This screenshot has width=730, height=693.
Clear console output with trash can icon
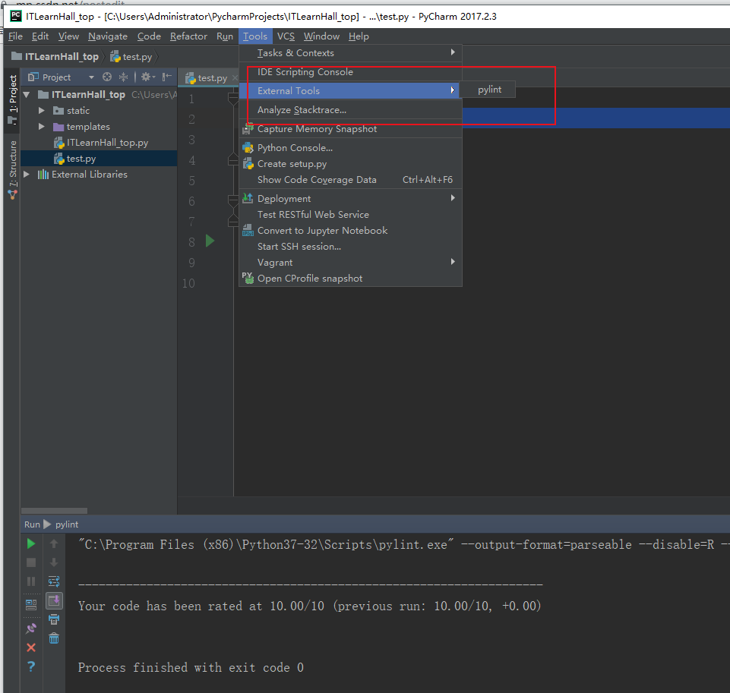pyautogui.click(x=54, y=638)
